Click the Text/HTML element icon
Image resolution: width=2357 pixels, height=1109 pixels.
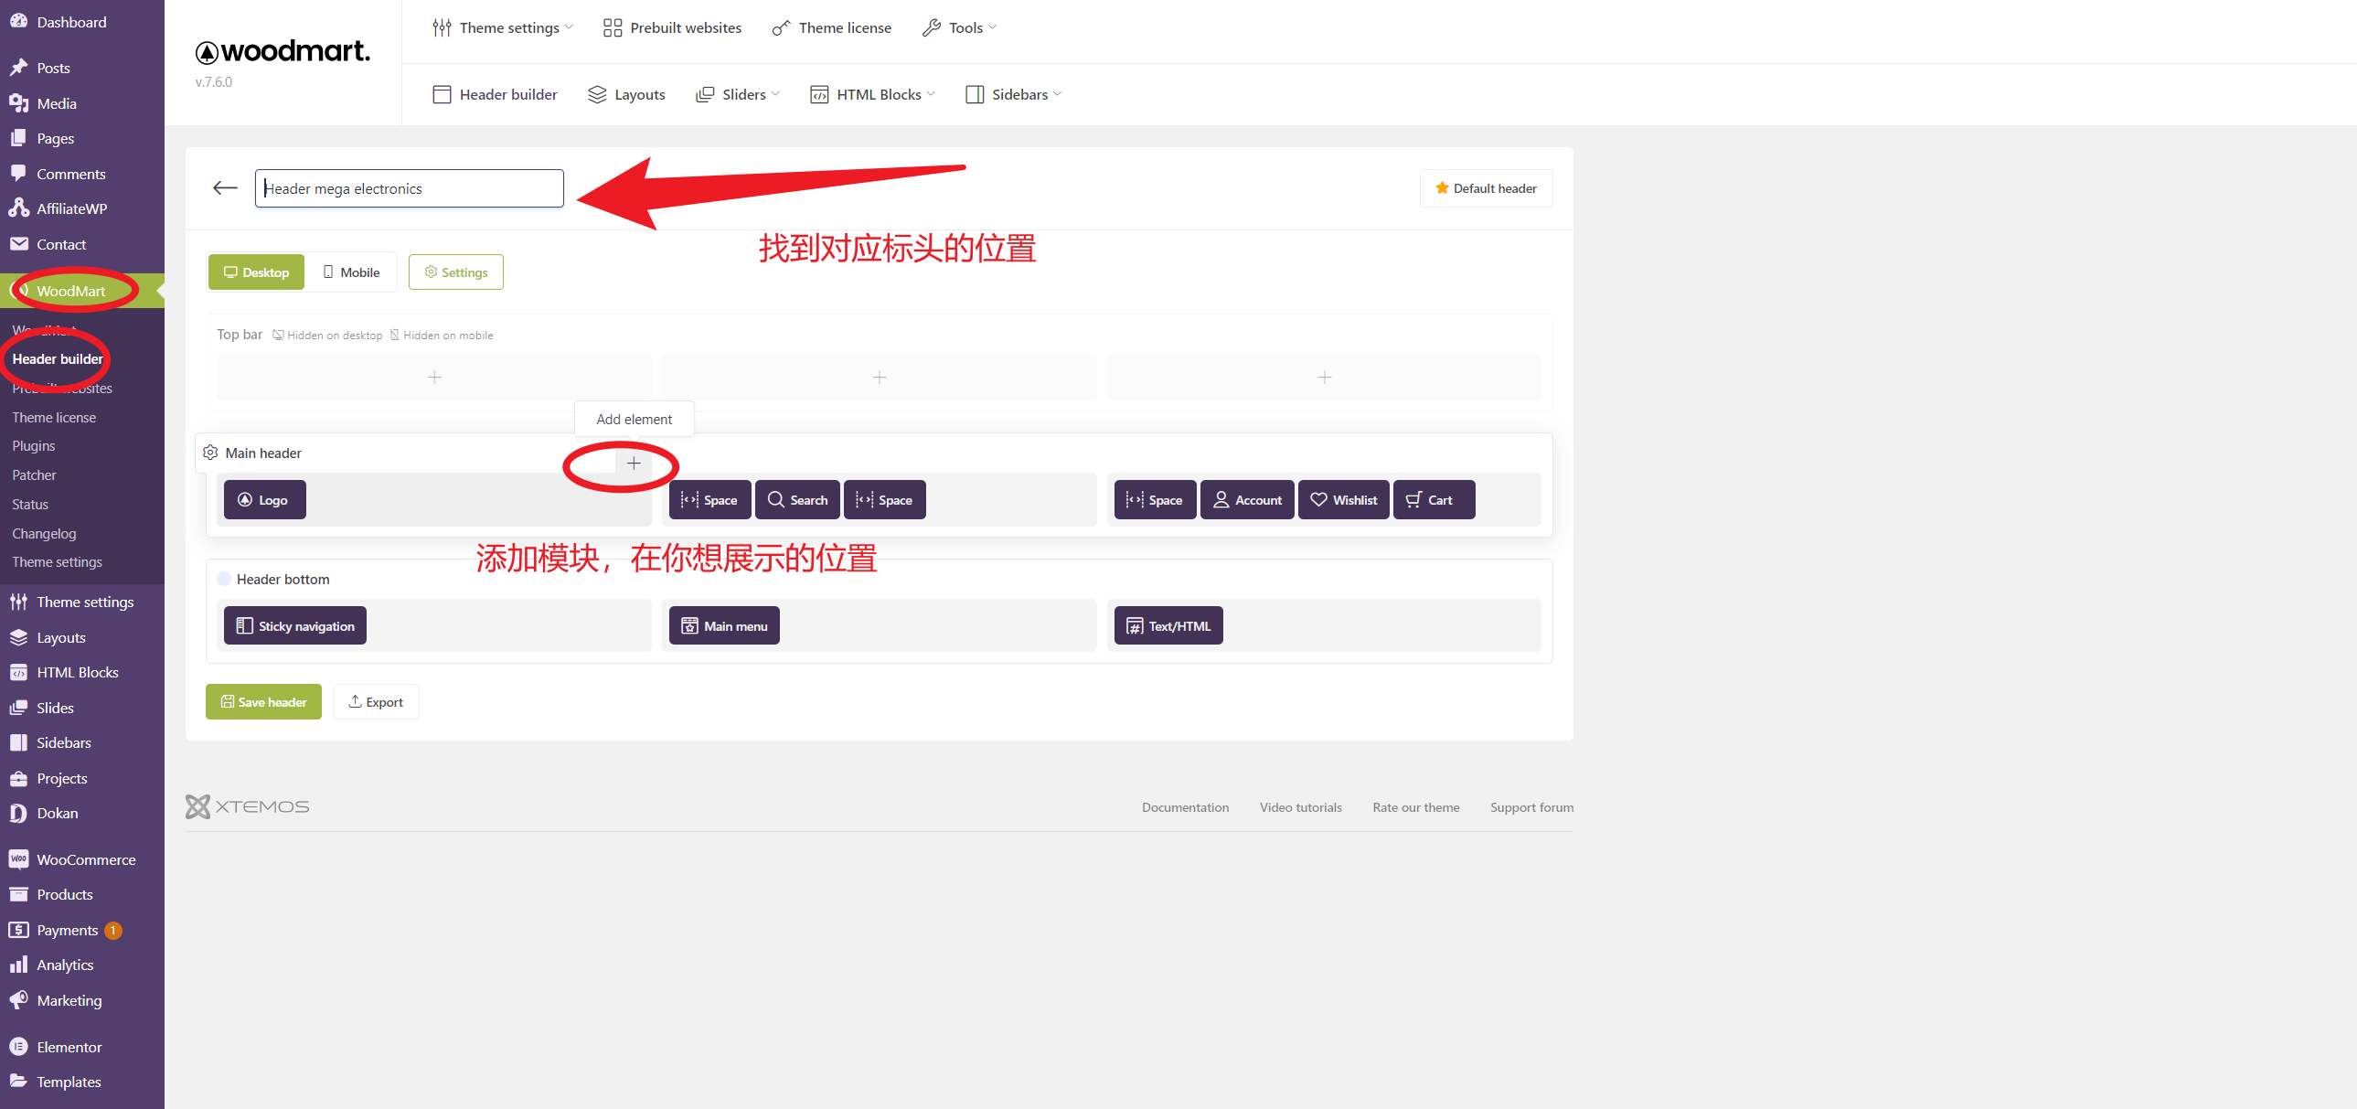coord(1136,625)
